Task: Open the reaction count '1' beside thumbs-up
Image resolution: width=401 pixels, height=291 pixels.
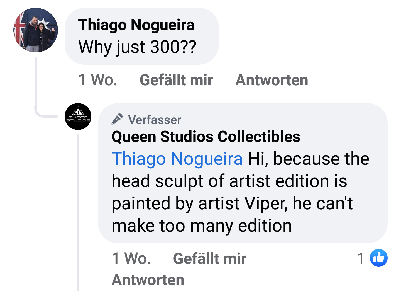Action: click(x=361, y=258)
